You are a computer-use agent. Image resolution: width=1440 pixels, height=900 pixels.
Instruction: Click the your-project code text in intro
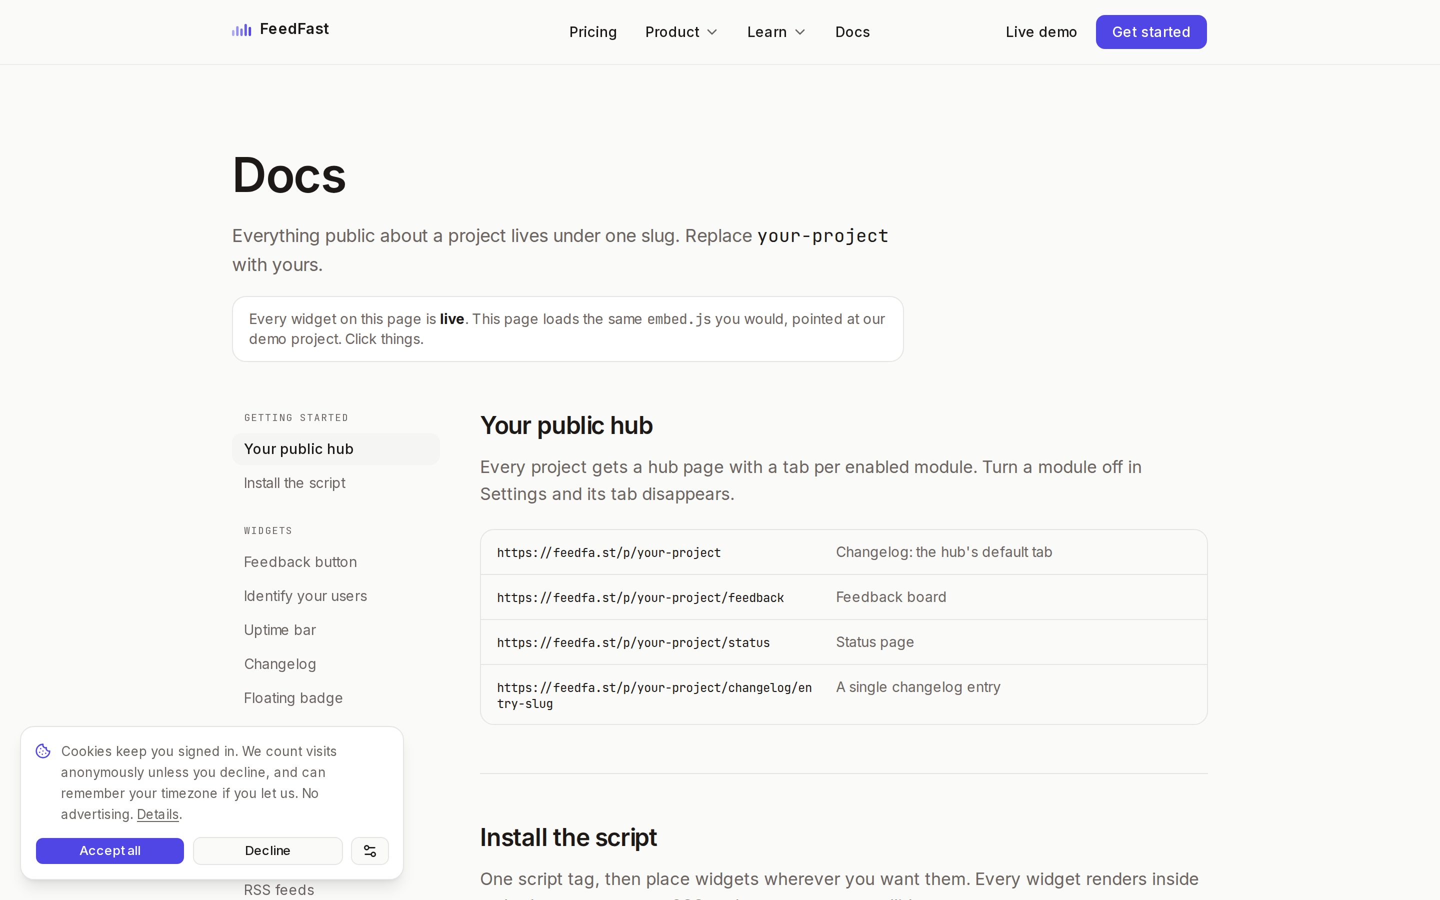822,236
